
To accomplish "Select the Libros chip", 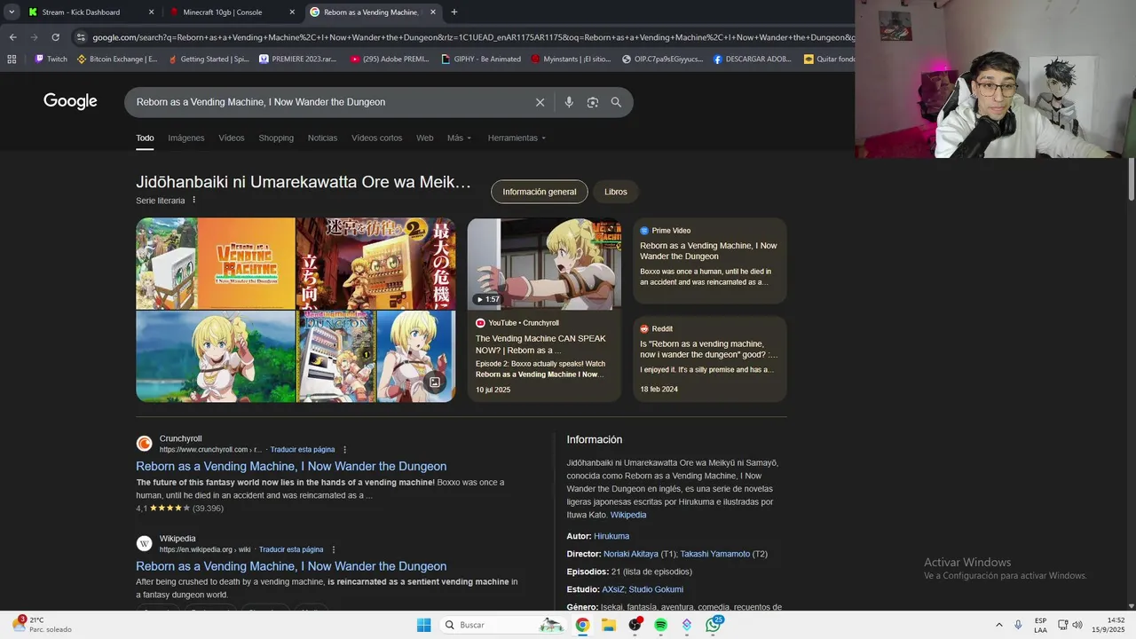I will click(616, 192).
